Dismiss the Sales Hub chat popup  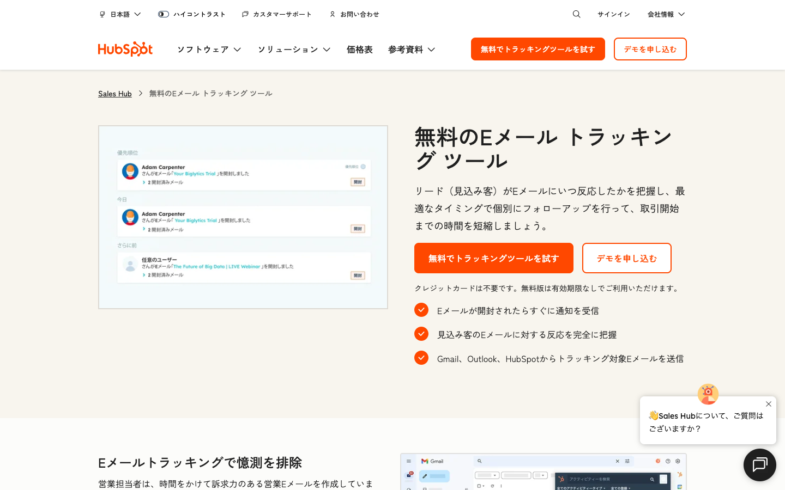click(769, 404)
